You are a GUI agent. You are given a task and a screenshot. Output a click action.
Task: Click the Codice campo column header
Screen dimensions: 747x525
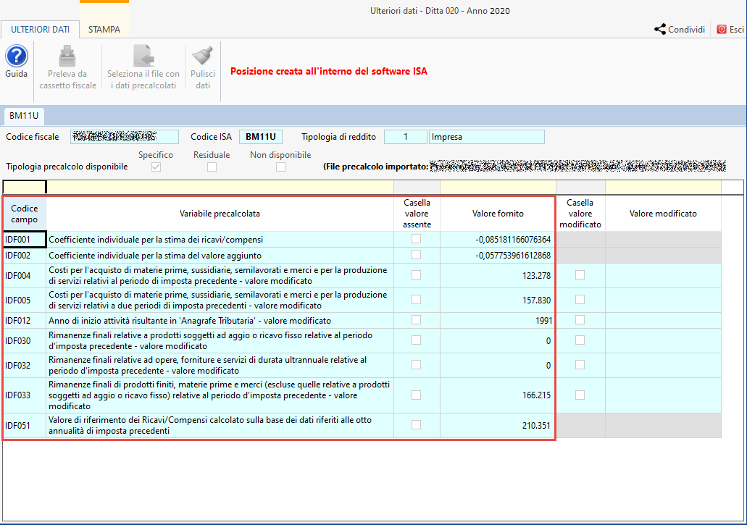click(x=25, y=214)
